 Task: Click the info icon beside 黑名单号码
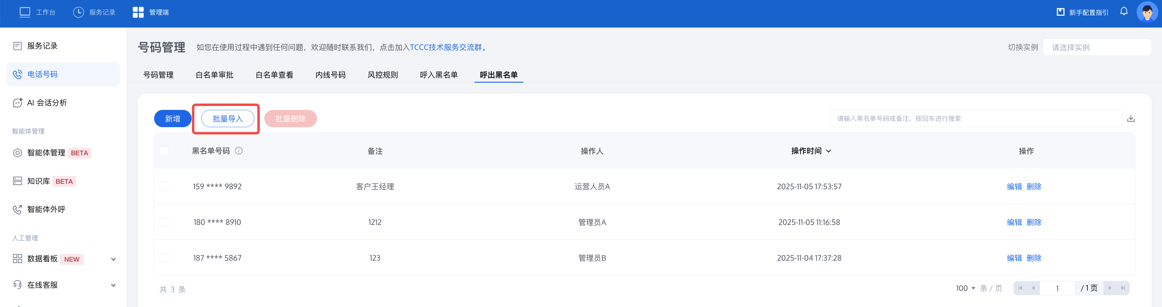pos(239,151)
